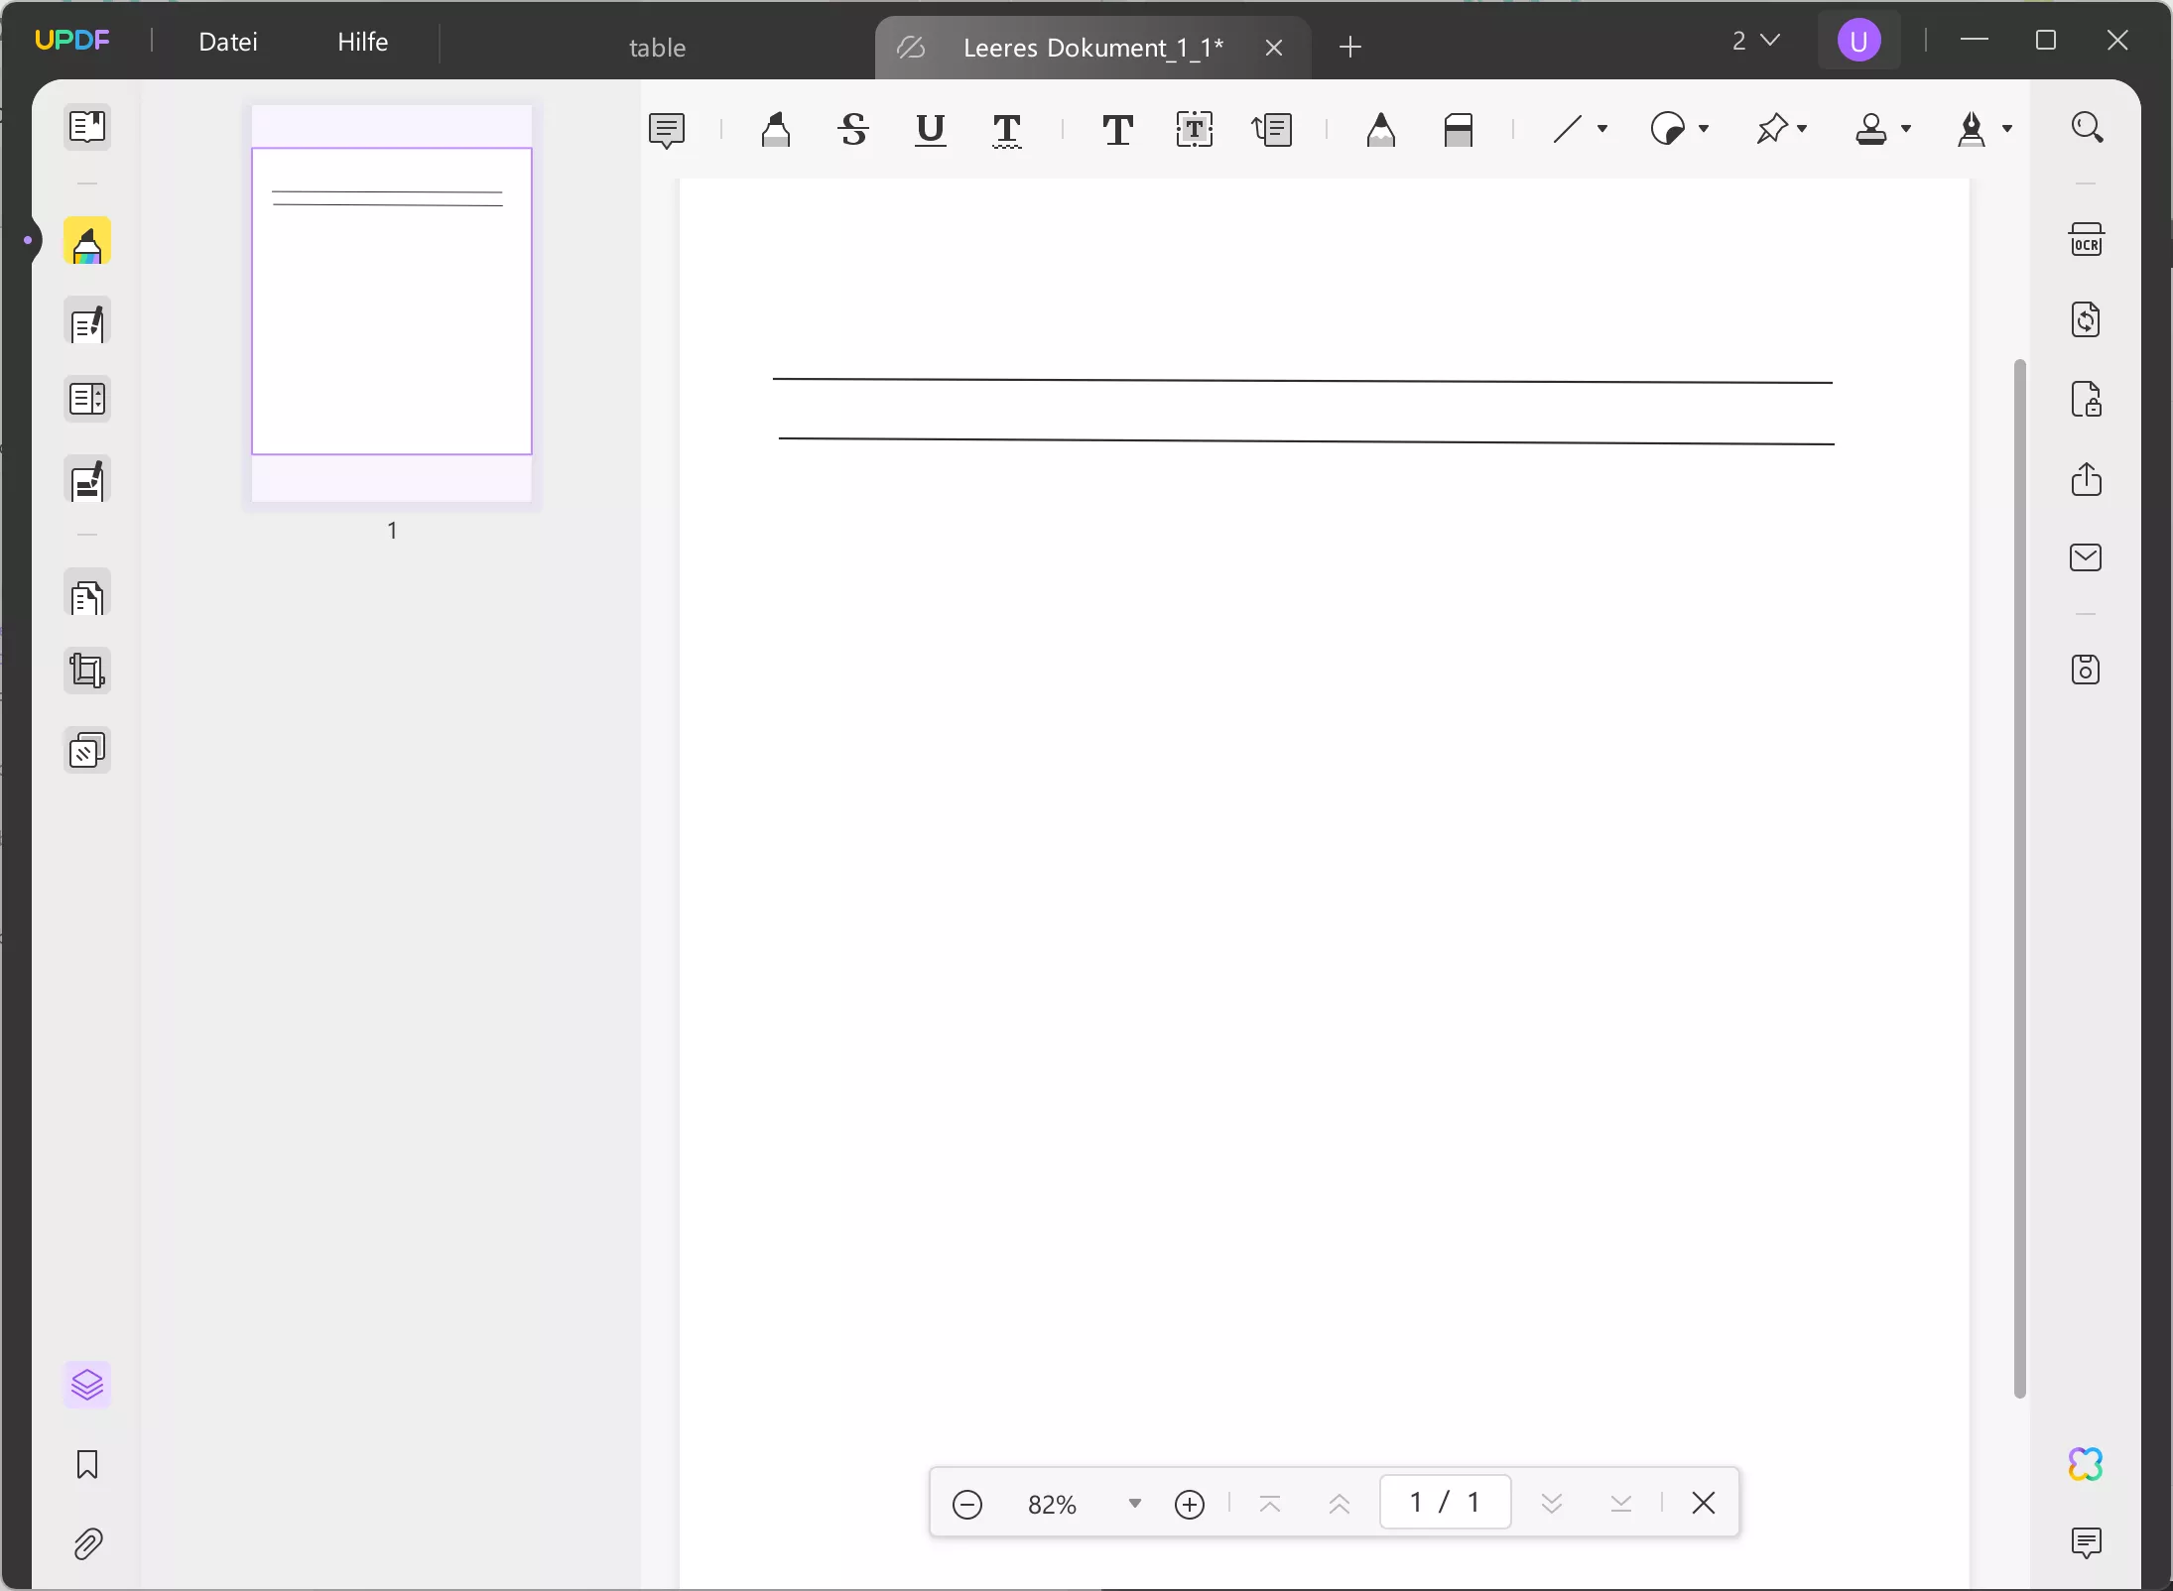Select the Strikethrough annotation tool
This screenshot has height=1591, width=2173.
(x=853, y=130)
